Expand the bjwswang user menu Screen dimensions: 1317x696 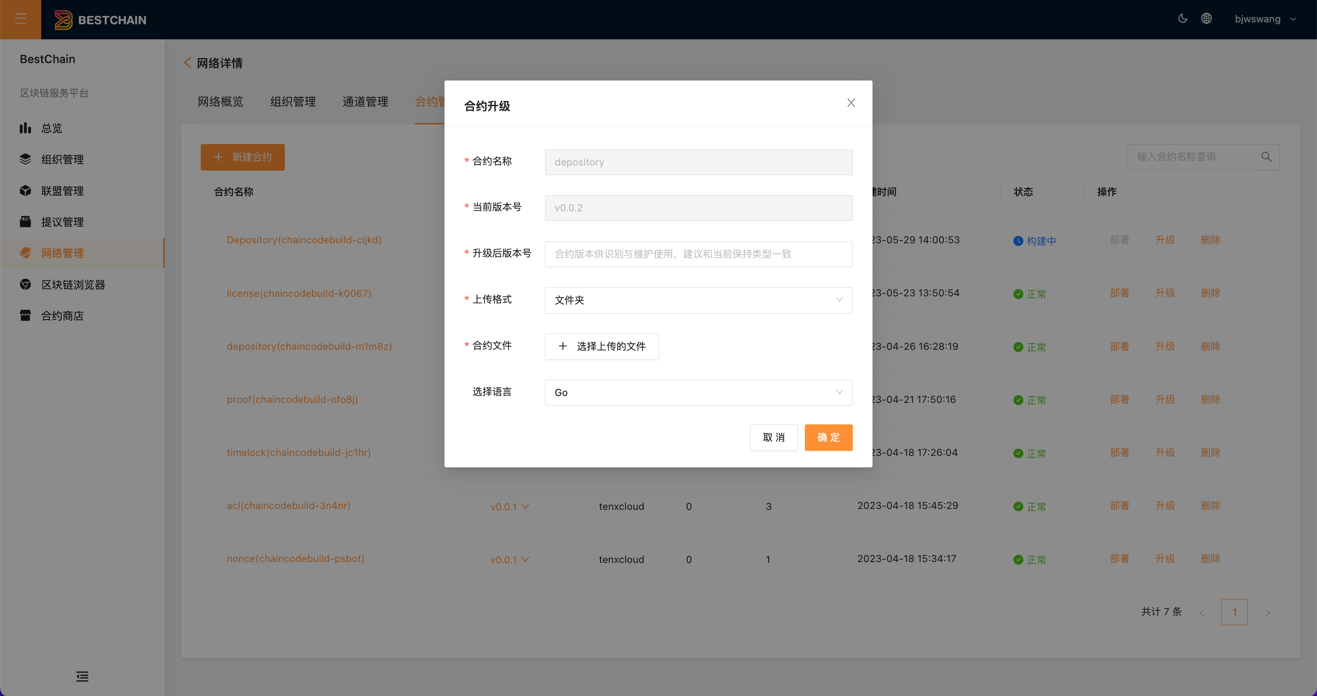click(x=1265, y=19)
